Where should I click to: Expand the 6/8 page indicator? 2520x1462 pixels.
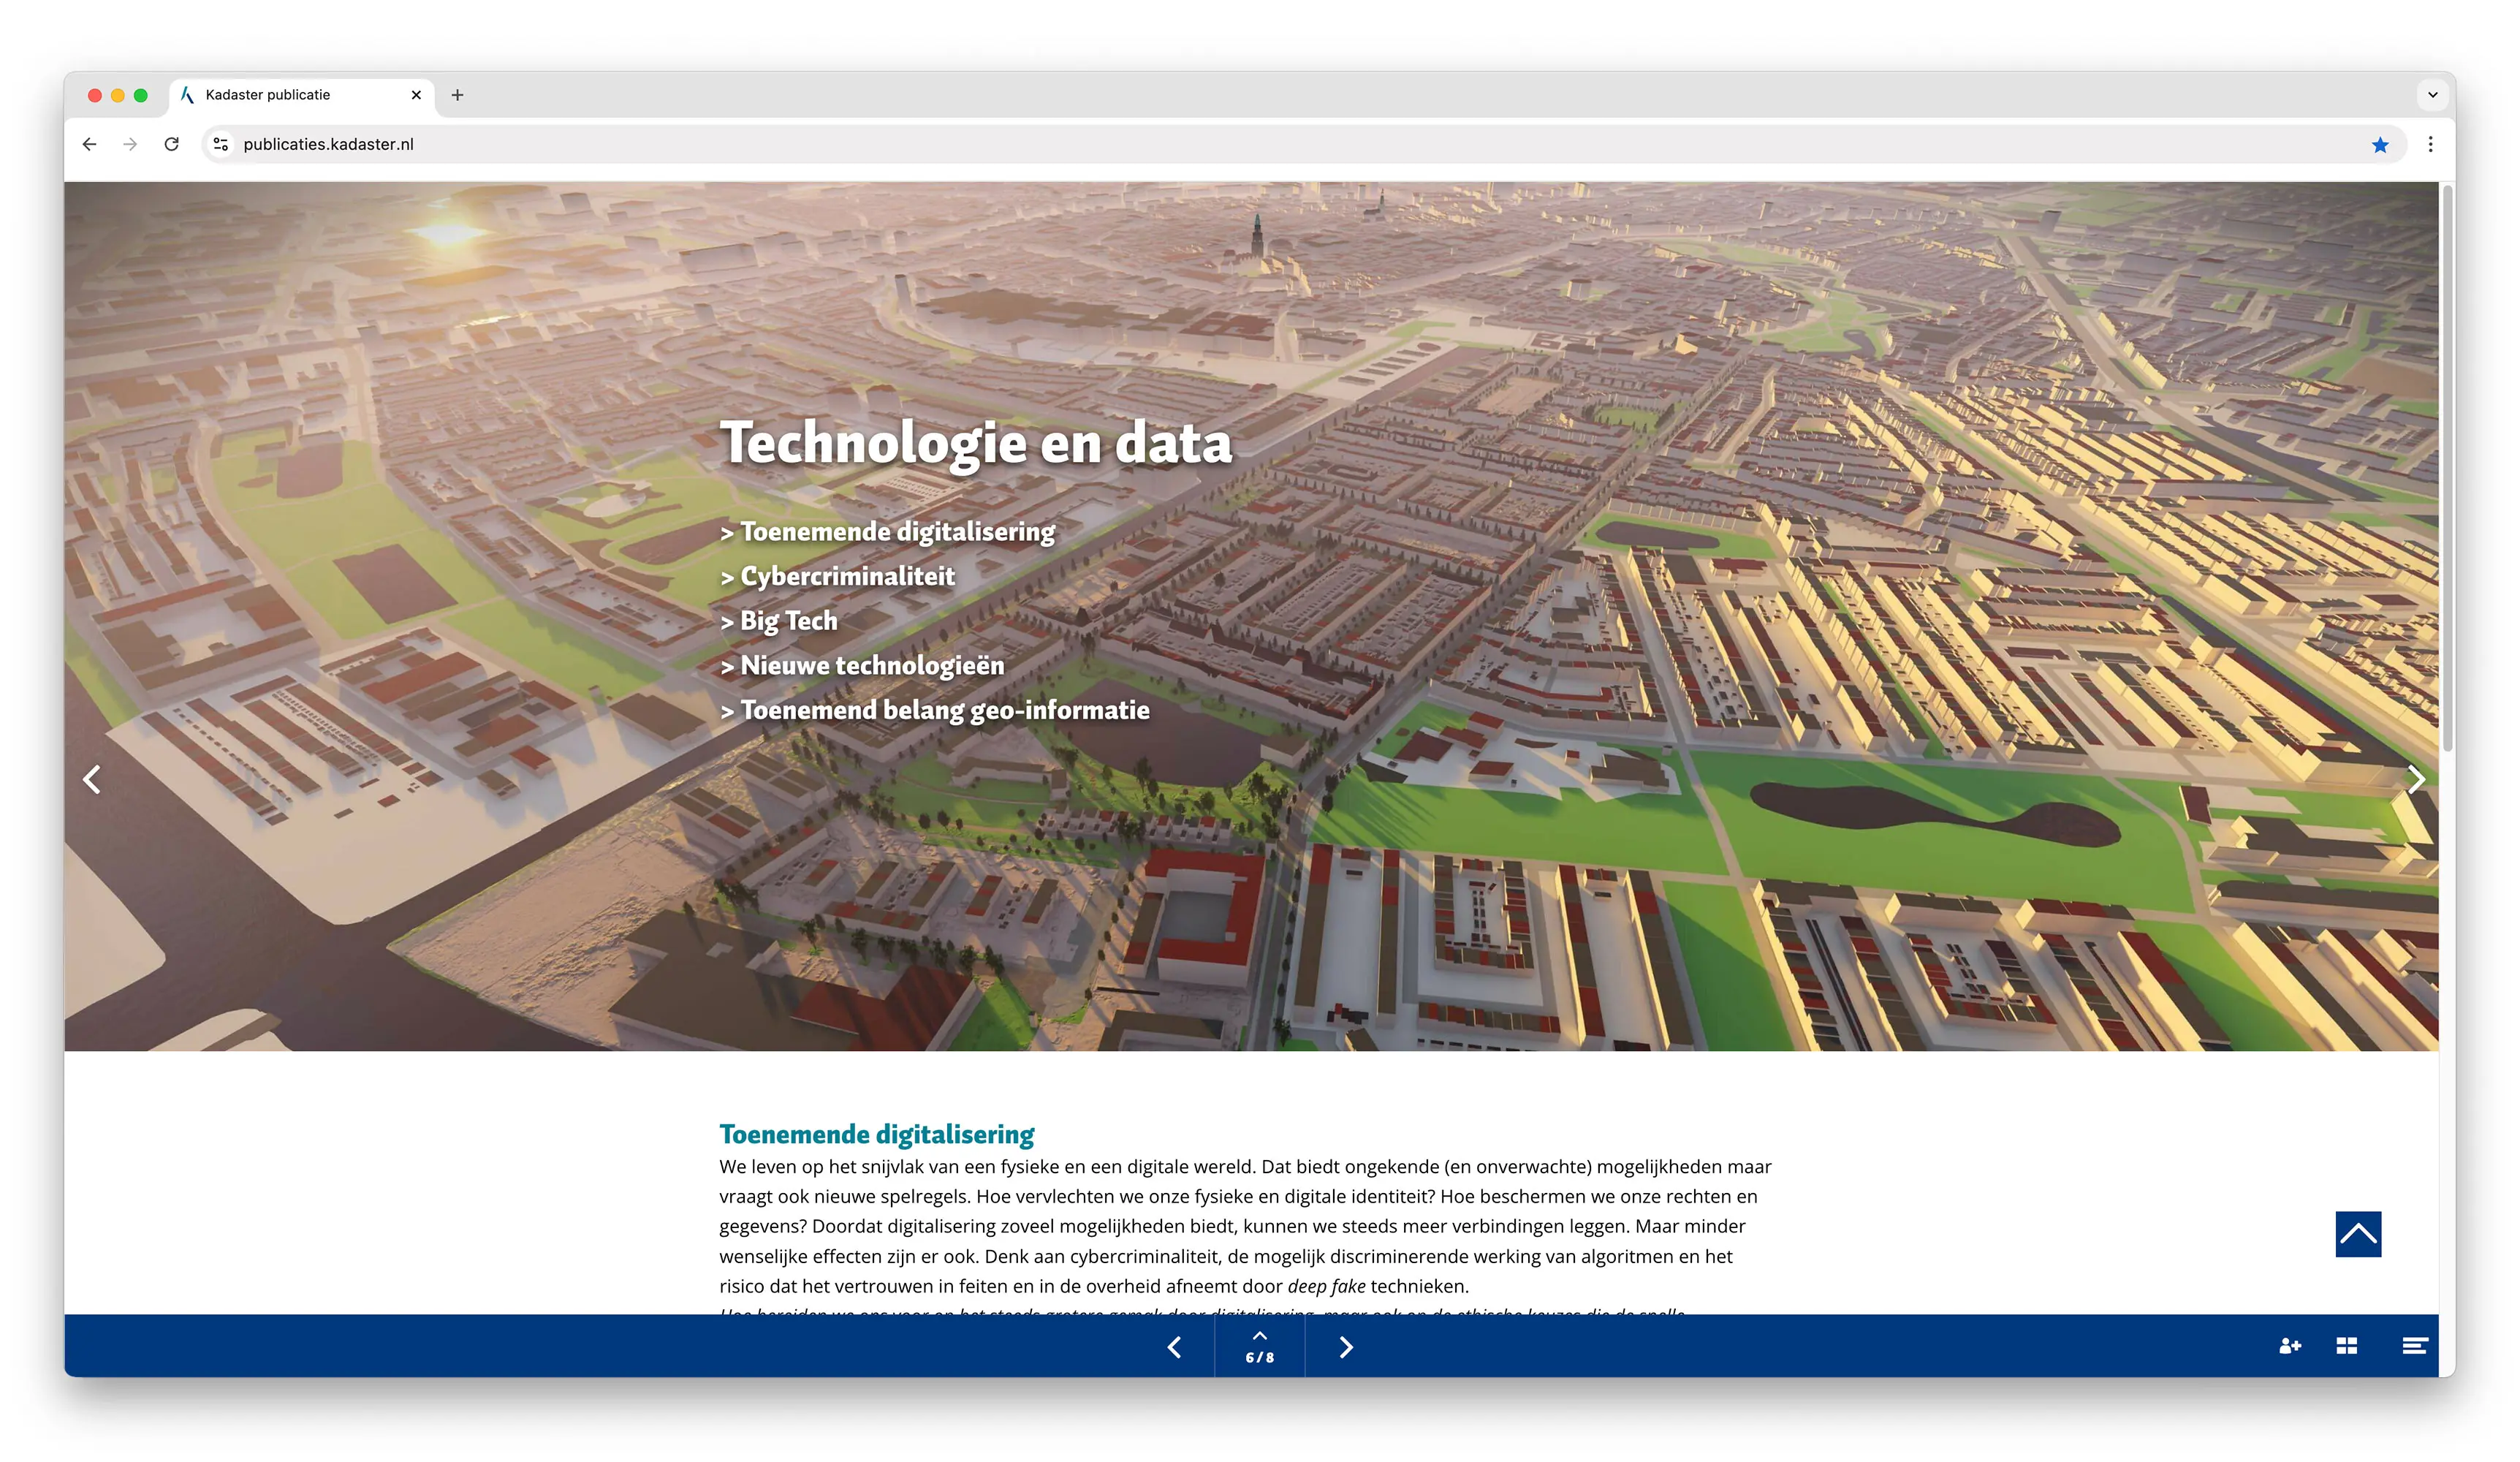click(1259, 1347)
